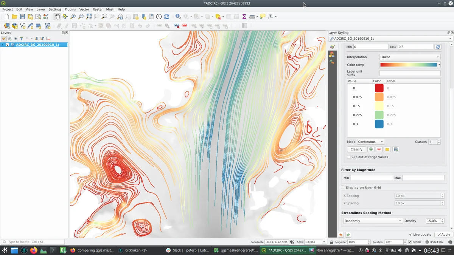The image size is (454, 255).
Task: Uncheck the ADCIRC_BG_20190910_1t layer visibility
Action: tap(8, 45)
